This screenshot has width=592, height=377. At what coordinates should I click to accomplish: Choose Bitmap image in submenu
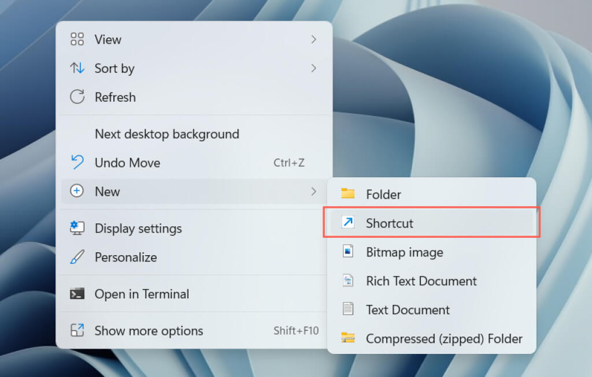click(431, 252)
